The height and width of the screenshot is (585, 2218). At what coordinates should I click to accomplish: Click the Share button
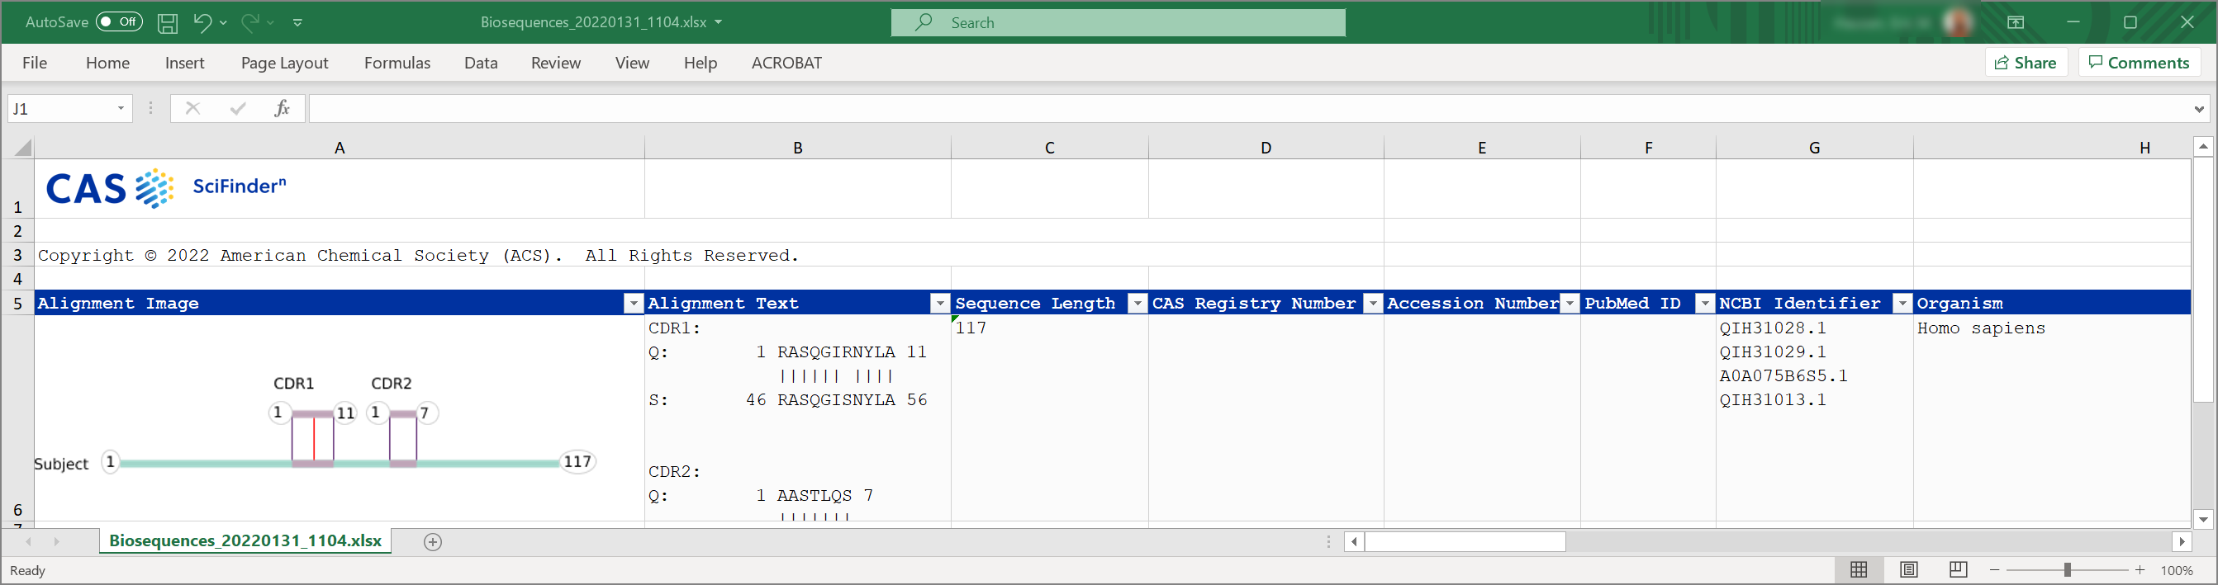pos(2026,62)
